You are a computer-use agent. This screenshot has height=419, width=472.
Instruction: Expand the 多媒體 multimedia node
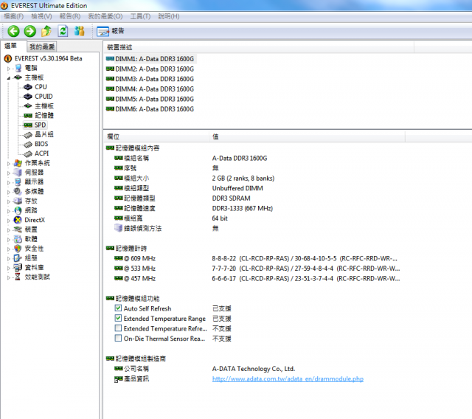coord(8,192)
